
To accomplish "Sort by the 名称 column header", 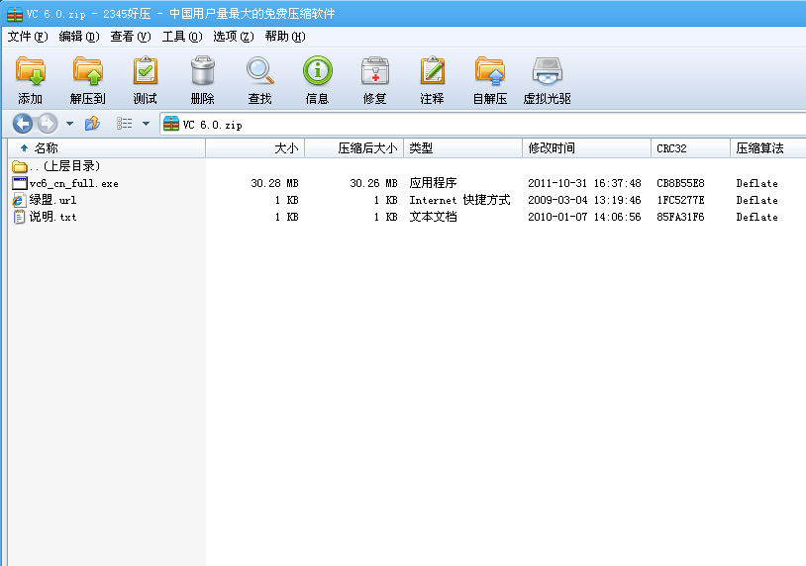I will point(107,148).
